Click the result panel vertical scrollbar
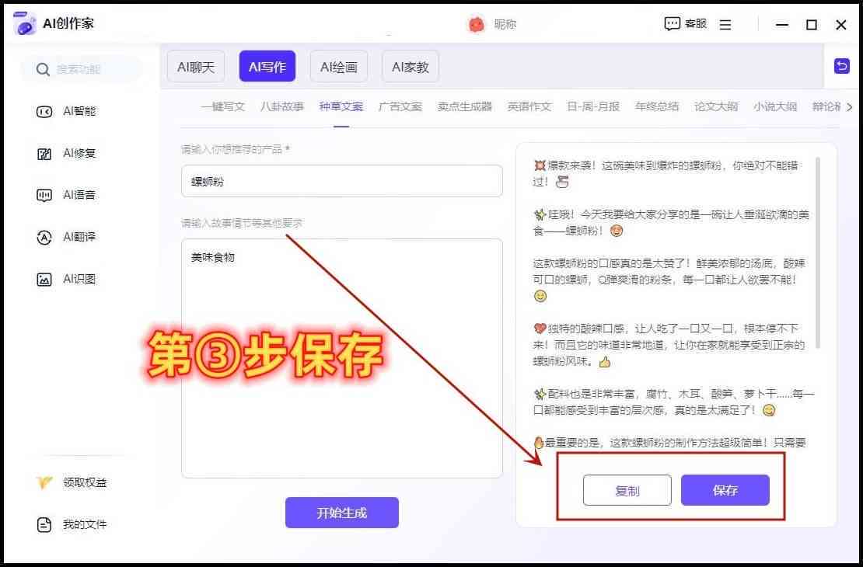 click(818, 253)
